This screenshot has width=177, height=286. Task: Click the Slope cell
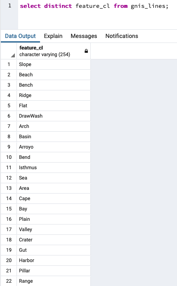click(54, 64)
